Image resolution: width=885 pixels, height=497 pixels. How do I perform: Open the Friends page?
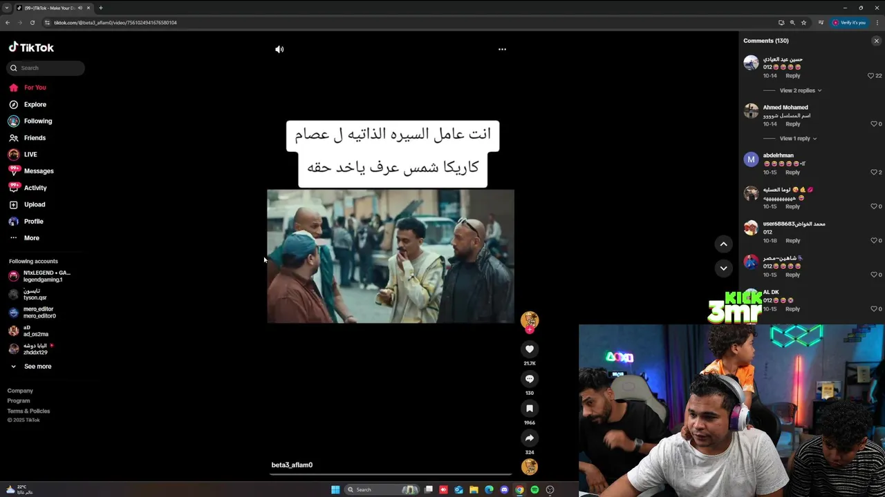pos(28,138)
